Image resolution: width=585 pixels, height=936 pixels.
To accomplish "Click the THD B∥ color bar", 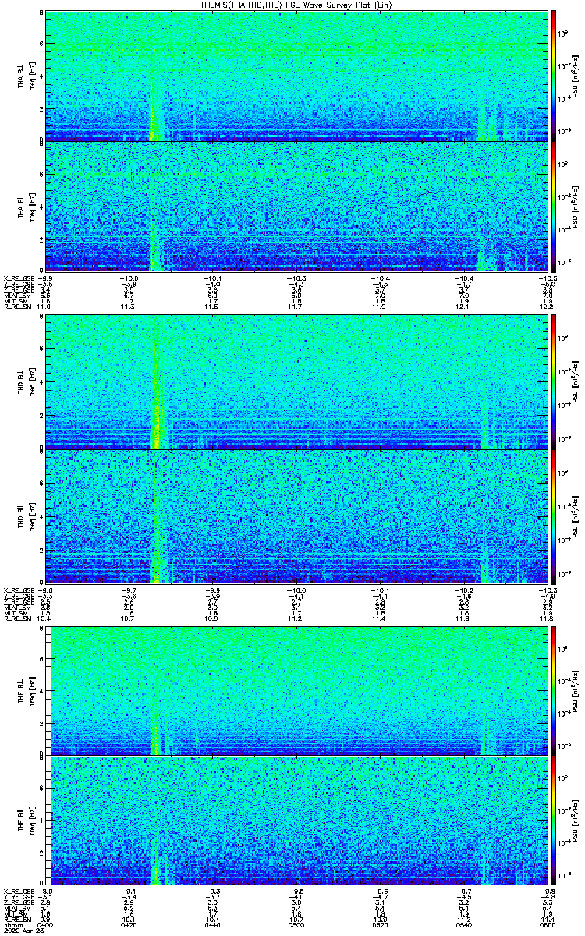I will (x=555, y=516).
